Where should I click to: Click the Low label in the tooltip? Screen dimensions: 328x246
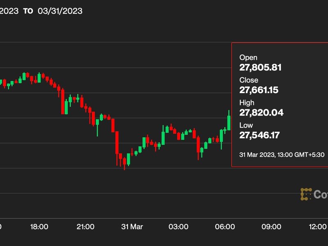point(246,125)
